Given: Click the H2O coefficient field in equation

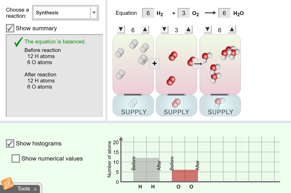Looking at the screenshot, I should [x=224, y=13].
